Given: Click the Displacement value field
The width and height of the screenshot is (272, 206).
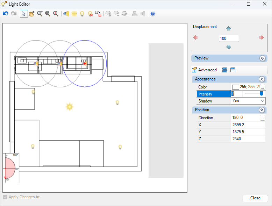Looking at the screenshot, I should point(229,38).
